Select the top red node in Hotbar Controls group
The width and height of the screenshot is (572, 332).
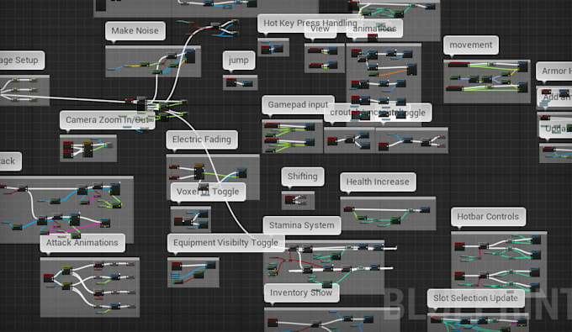tap(459, 247)
